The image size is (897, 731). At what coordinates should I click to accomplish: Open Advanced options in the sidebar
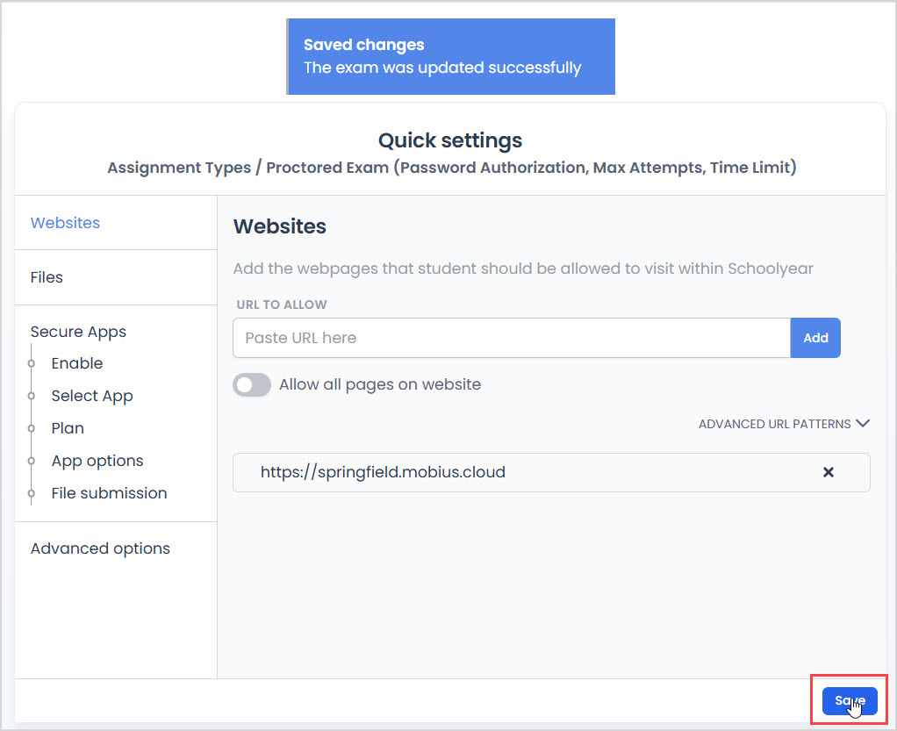(x=100, y=548)
